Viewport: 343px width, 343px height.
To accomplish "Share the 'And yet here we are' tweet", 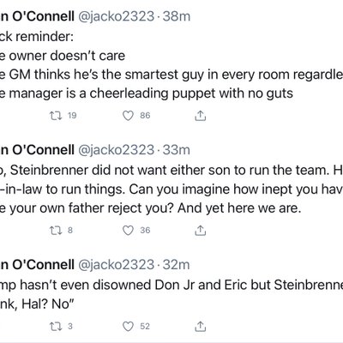I will (201, 230).
